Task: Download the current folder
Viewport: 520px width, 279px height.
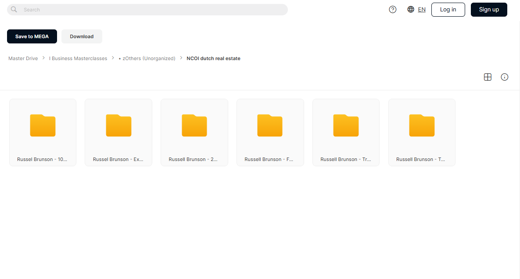Action: [82, 36]
